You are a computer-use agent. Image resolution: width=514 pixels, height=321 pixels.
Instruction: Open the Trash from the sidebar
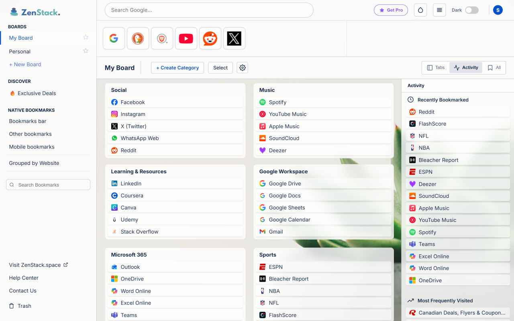pos(23,306)
